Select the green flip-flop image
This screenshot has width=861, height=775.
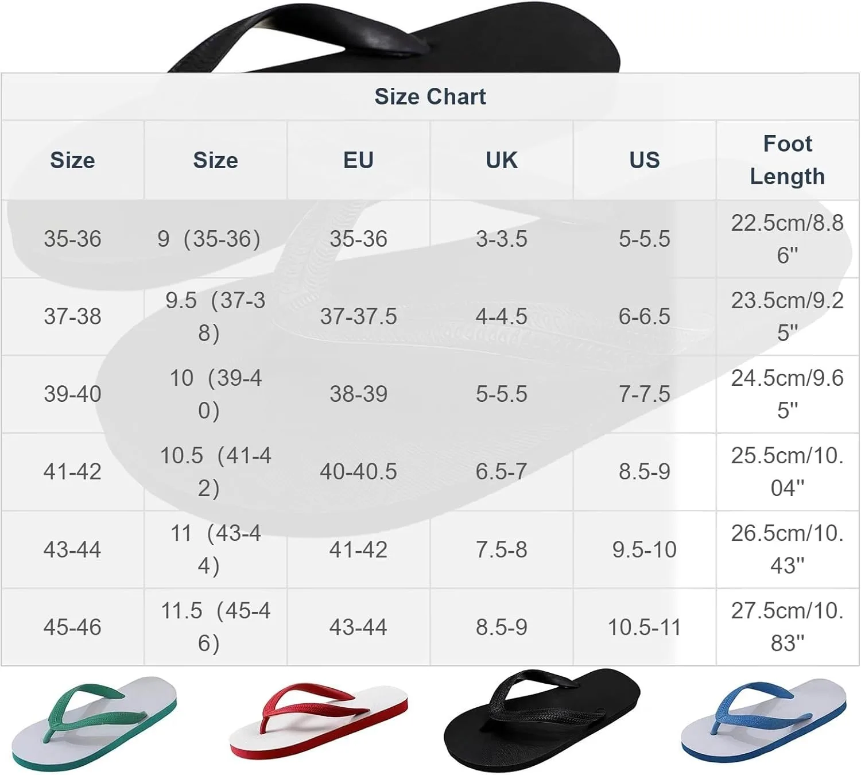95,723
